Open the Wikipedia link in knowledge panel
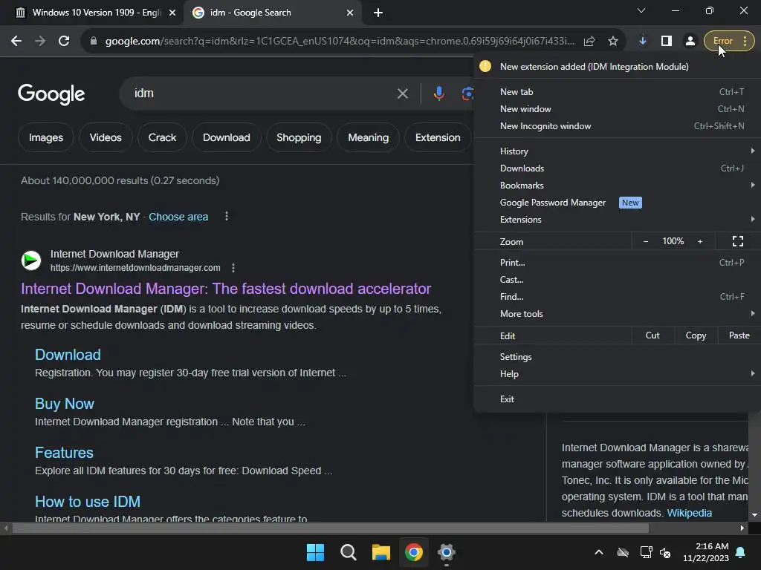Viewport: 761px width, 570px height. pyautogui.click(x=689, y=513)
